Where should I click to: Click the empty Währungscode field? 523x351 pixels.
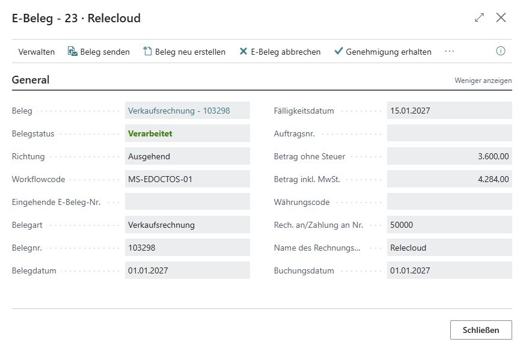click(x=450, y=202)
